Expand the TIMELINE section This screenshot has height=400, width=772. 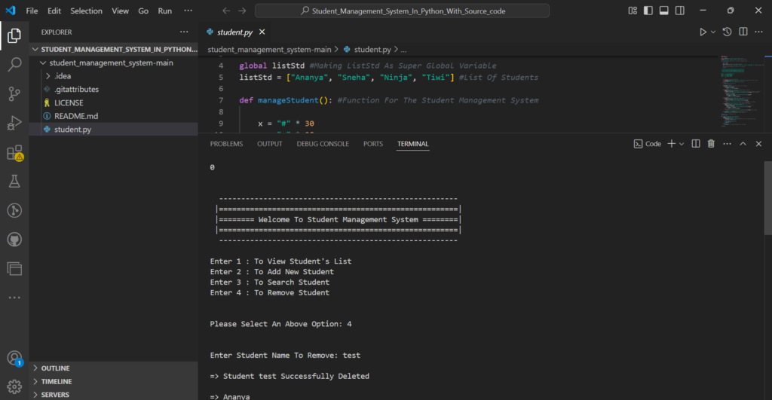[x=114, y=381]
